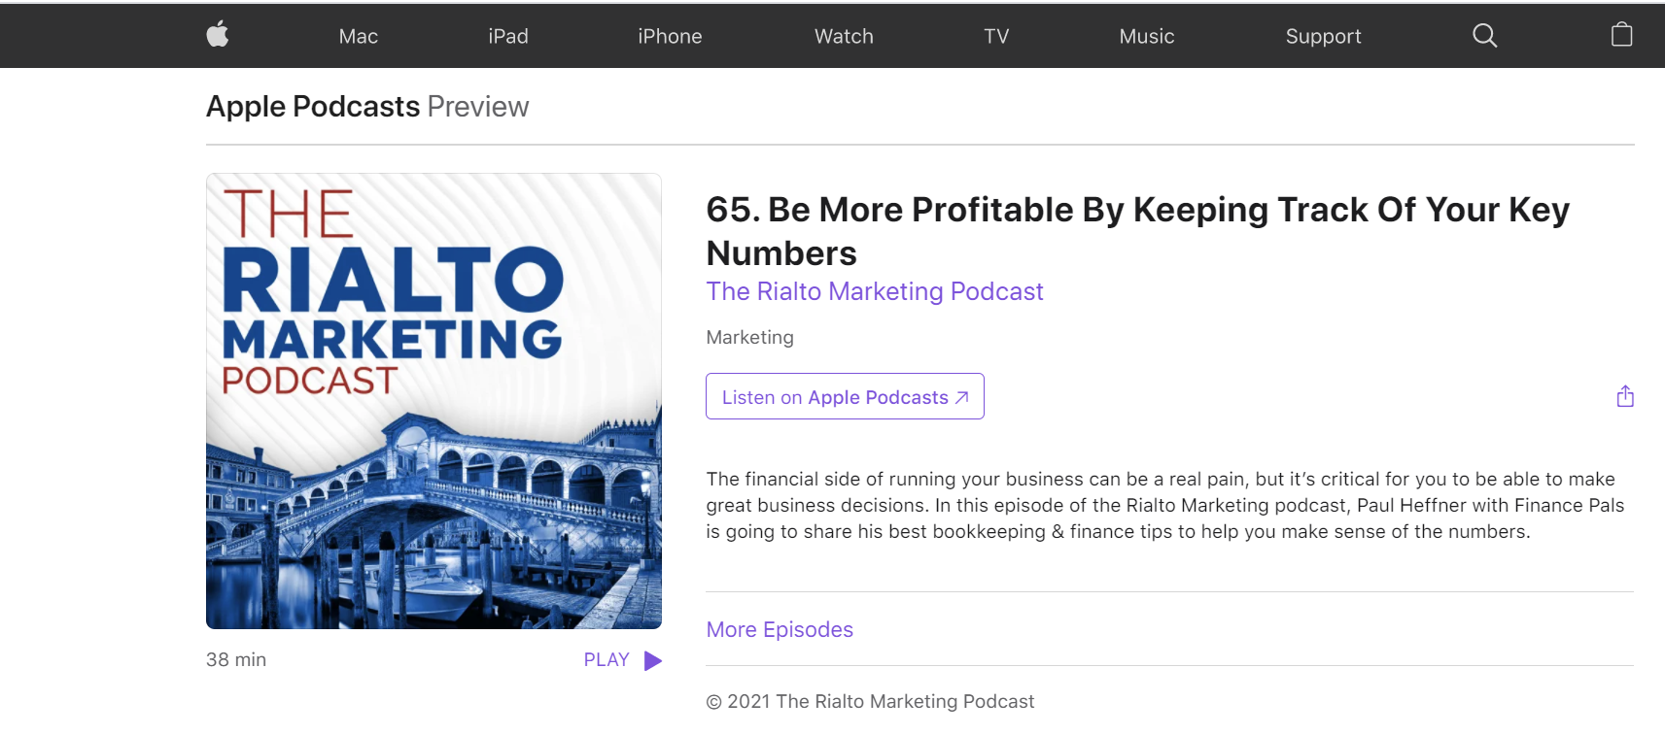Screen dimensions: 1665x735
Task: Open the Watch menu item
Action: pyautogui.click(x=844, y=36)
